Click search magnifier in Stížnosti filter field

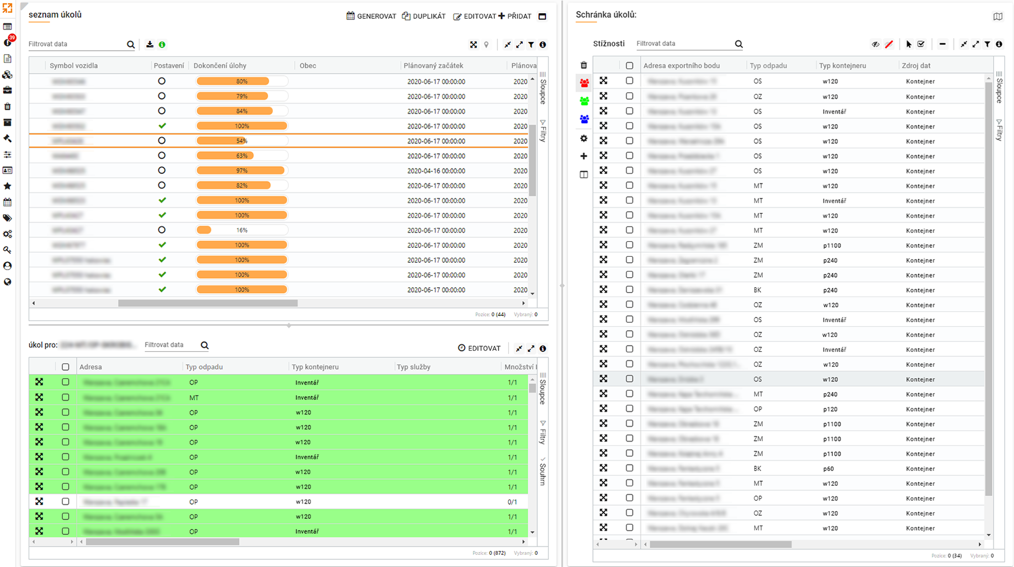tap(739, 44)
